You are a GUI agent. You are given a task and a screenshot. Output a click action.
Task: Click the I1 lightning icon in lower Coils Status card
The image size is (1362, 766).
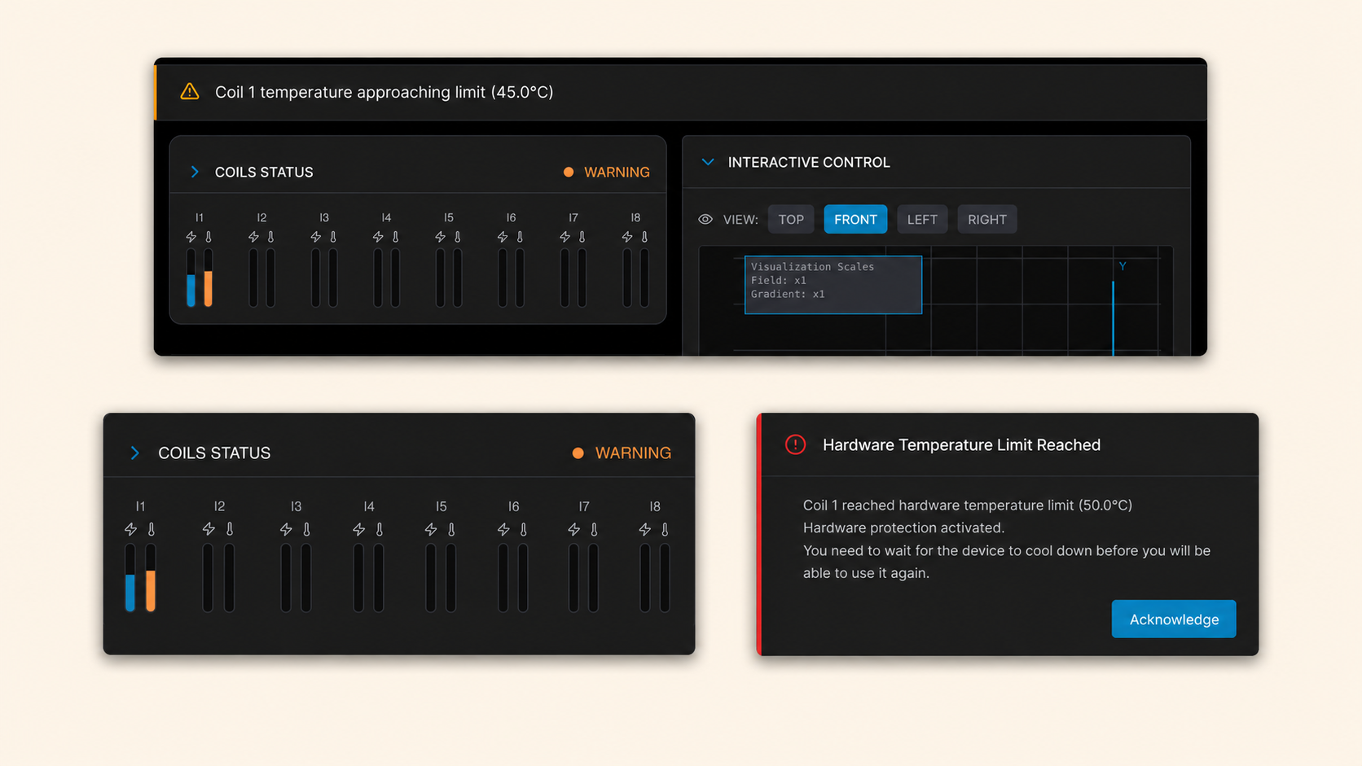pyautogui.click(x=130, y=529)
